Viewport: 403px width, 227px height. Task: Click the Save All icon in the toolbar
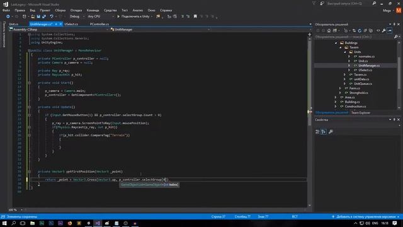tap(44, 16)
